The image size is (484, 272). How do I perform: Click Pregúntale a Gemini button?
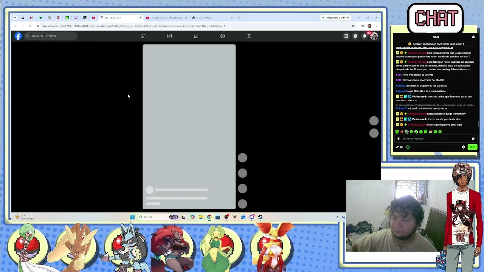tap(335, 18)
